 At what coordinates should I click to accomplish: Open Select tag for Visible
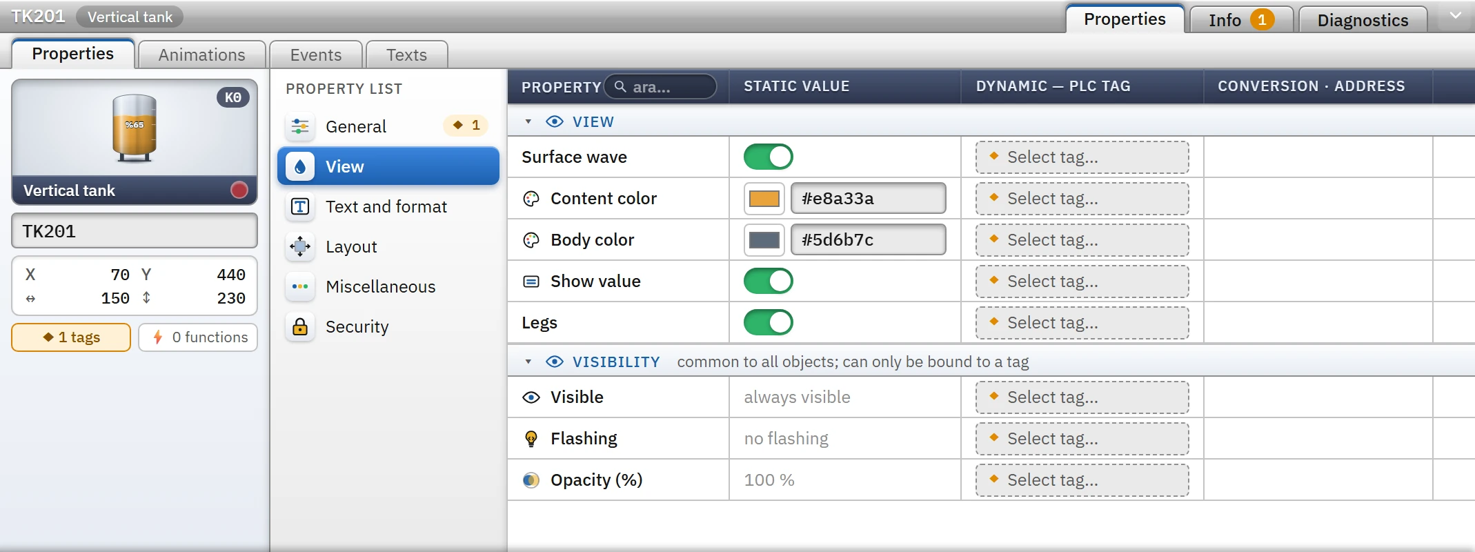[x=1082, y=397]
